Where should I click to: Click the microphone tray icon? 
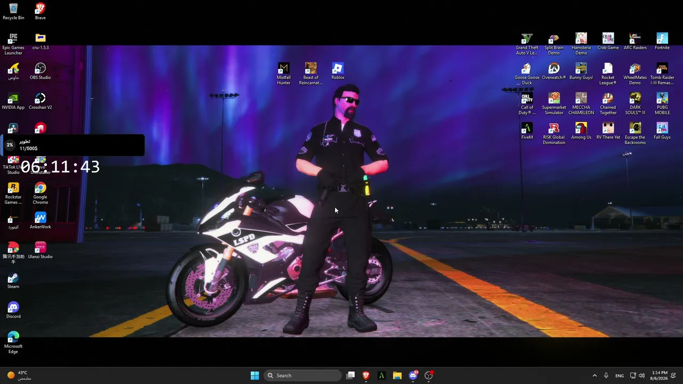coord(606,375)
